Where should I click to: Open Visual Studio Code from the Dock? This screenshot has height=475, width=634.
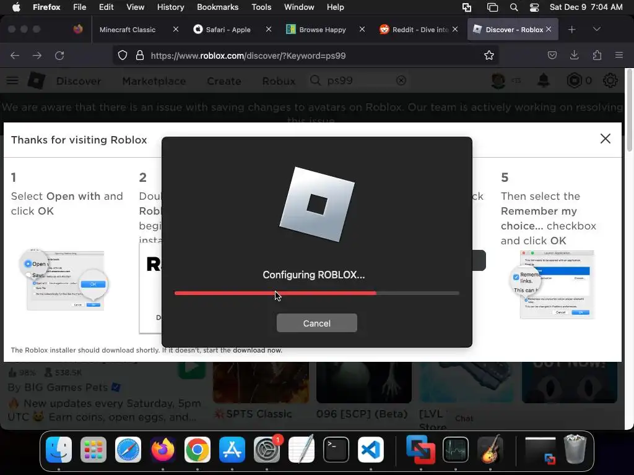[371, 450]
